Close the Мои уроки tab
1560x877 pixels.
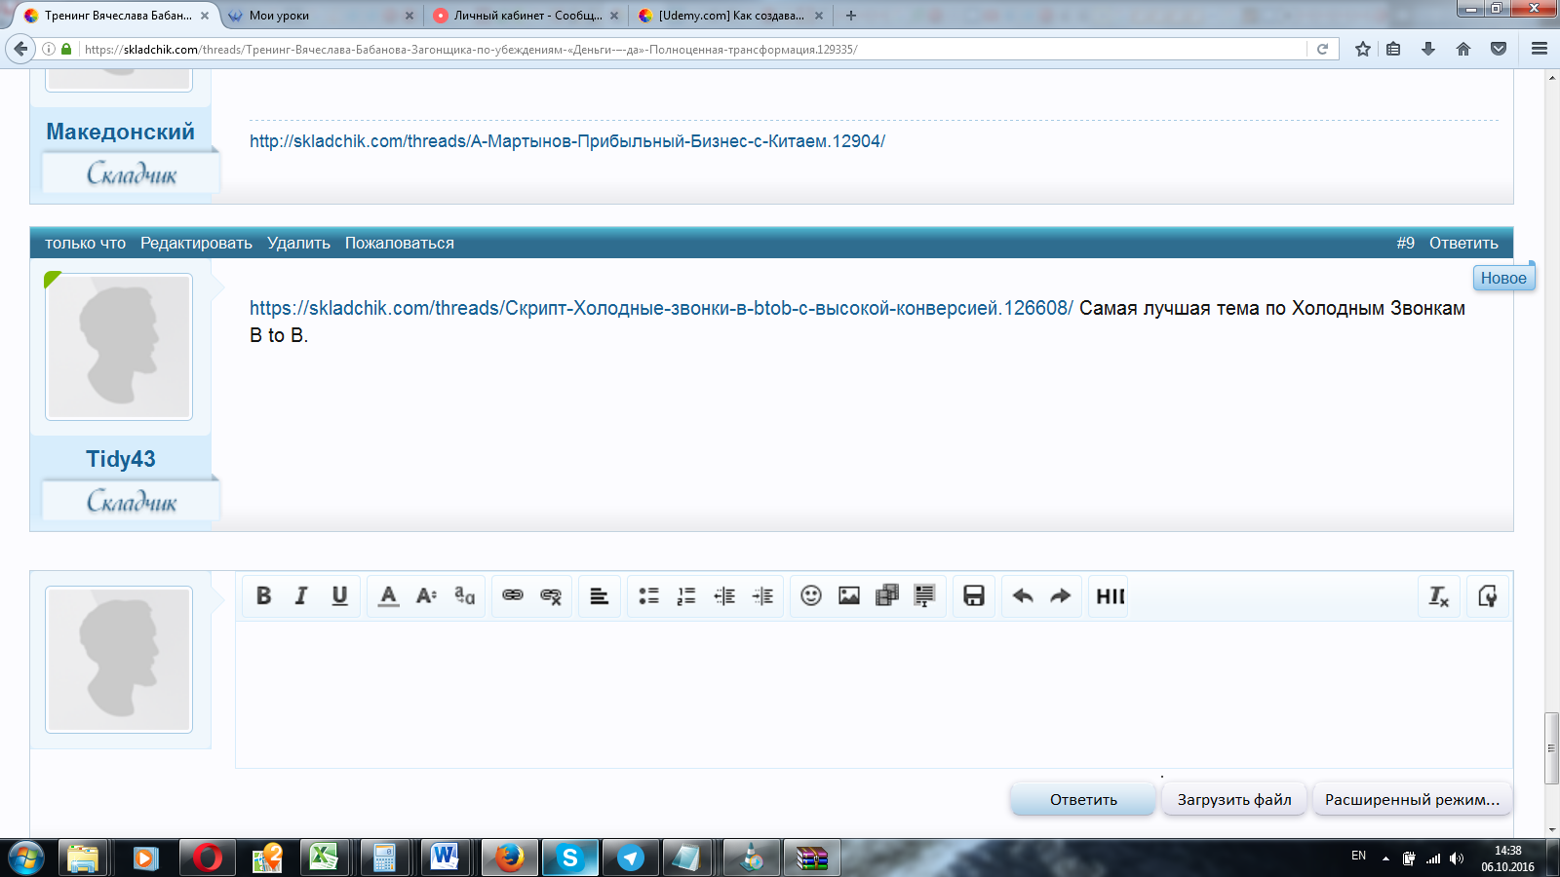tap(409, 16)
